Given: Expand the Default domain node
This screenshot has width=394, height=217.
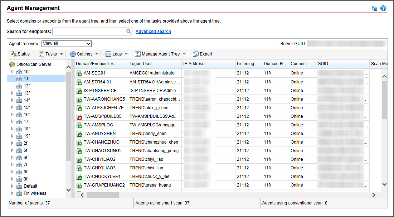Looking at the screenshot, I should coord(12,186).
